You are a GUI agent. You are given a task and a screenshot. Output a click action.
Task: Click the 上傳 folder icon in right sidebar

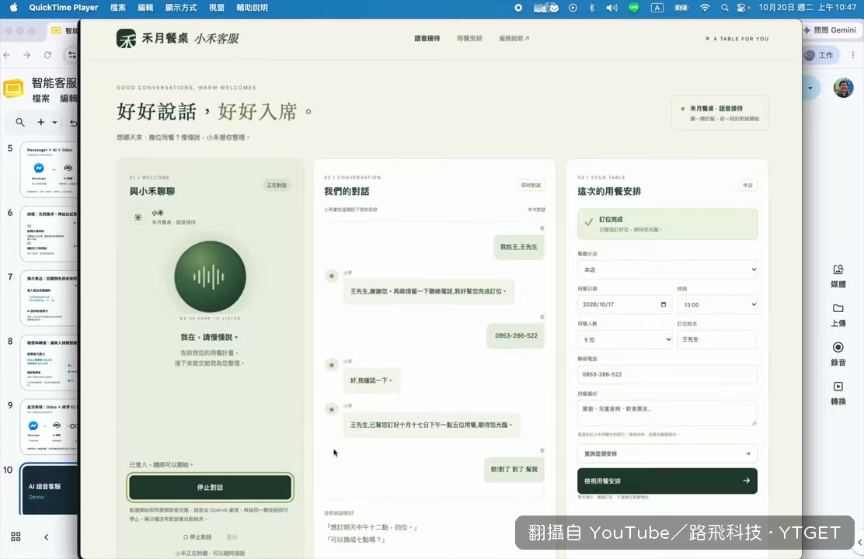[x=838, y=308]
